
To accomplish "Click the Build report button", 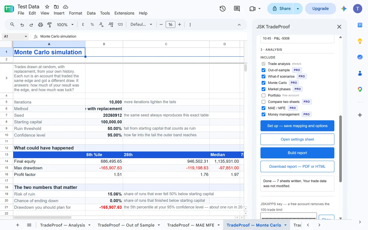I will (x=297, y=153).
